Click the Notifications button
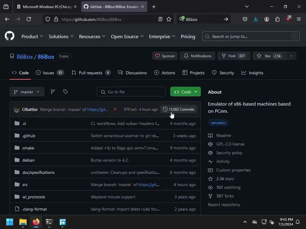This screenshot has height=229, width=306. [x=198, y=56]
